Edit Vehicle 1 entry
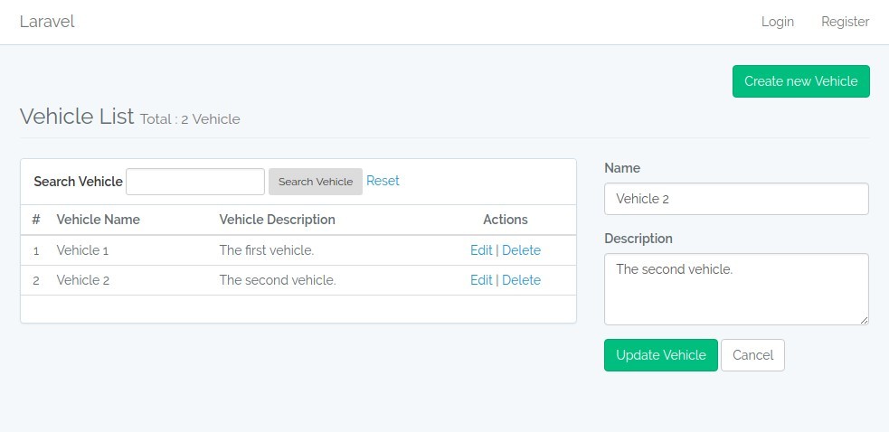Screen dimensions: 889x432 pyautogui.click(x=481, y=250)
